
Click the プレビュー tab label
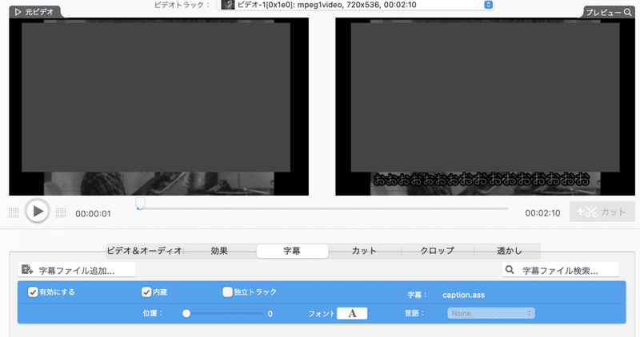[603, 12]
